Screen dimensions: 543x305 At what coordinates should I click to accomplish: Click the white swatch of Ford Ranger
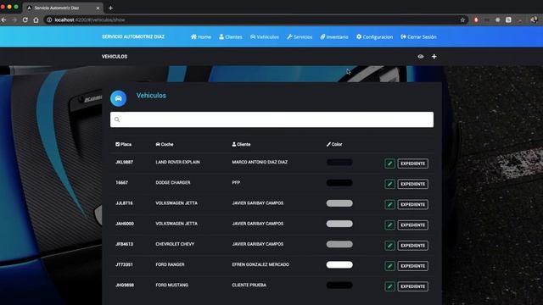pyautogui.click(x=339, y=264)
